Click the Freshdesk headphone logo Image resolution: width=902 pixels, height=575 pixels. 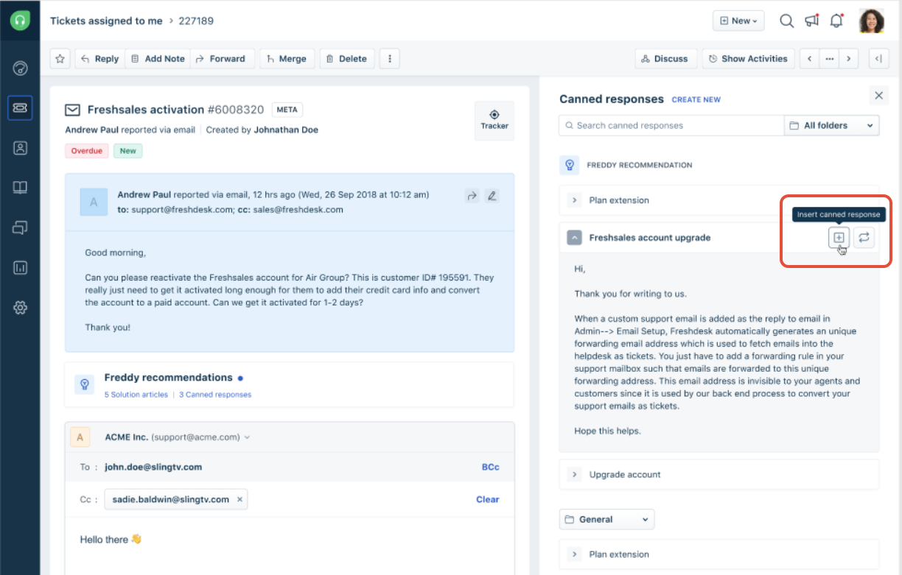(x=20, y=21)
